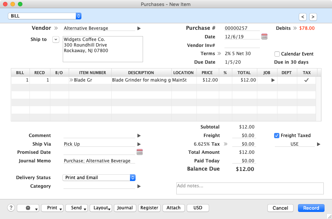Click the Job arrow in first row
This screenshot has width=332, height=219.
click(273, 80)
